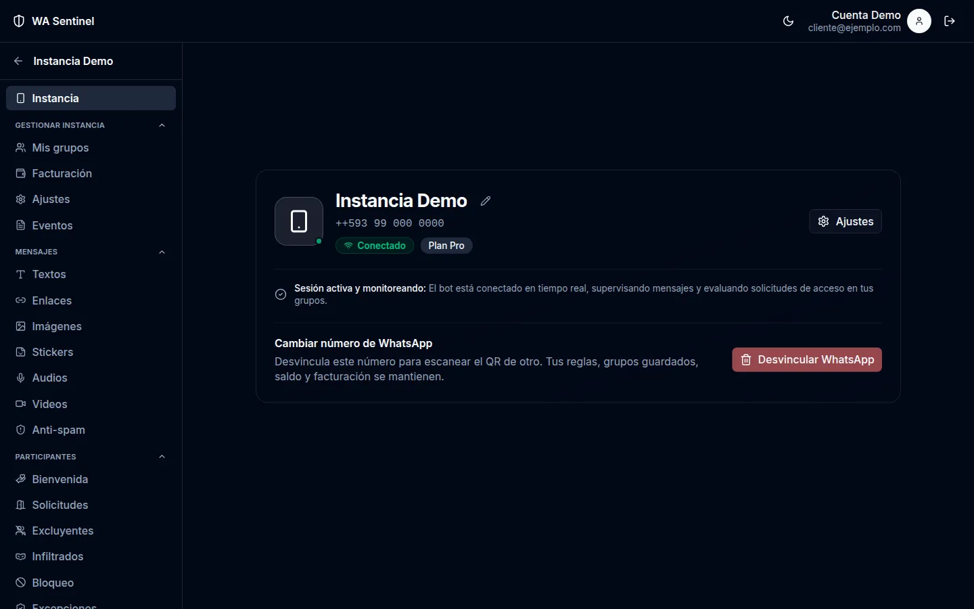Screen dimensions: 974x609
Task: Open Bloqueo in the sidebar
Action: click(91, 583)
